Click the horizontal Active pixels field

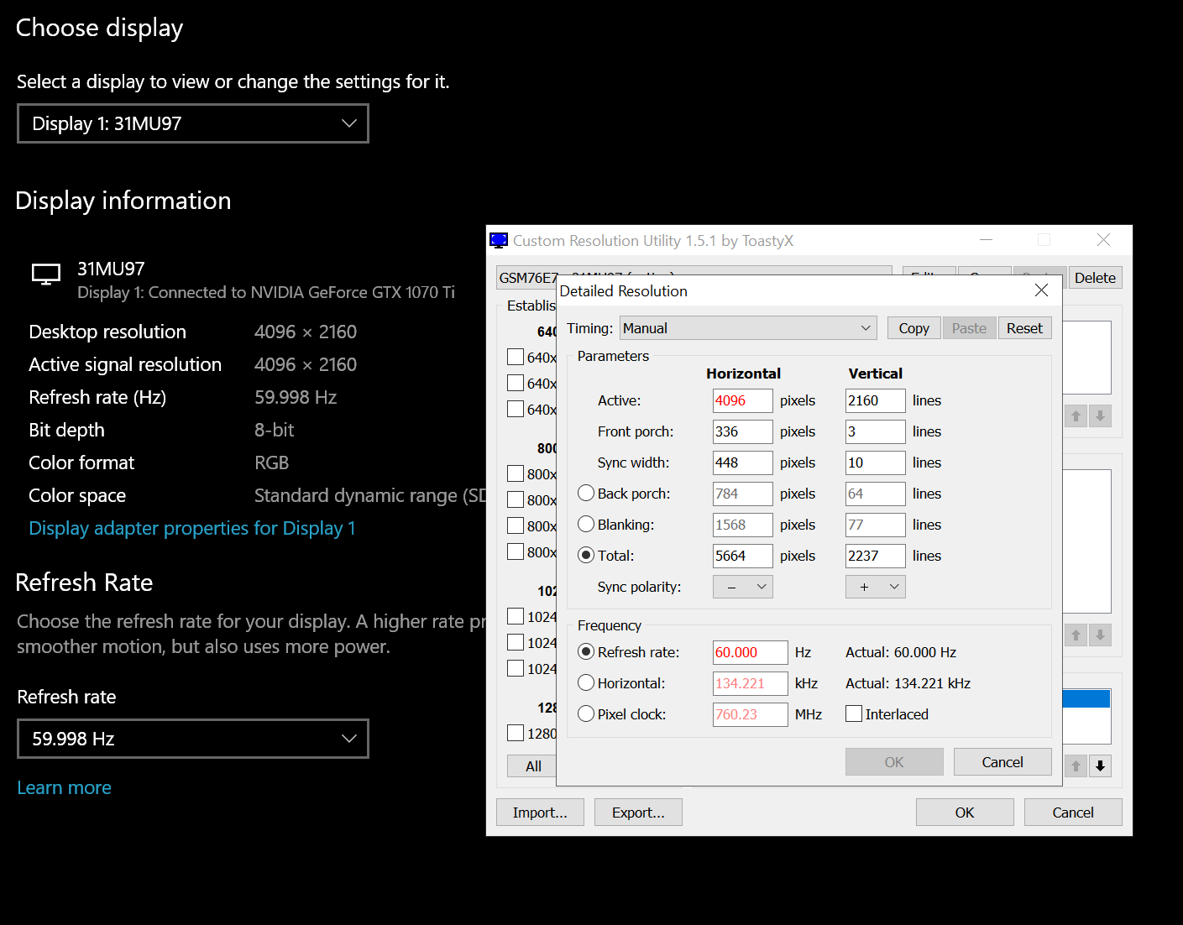click(742, 400)
